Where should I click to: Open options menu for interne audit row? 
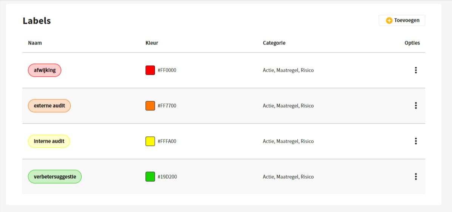416,141
